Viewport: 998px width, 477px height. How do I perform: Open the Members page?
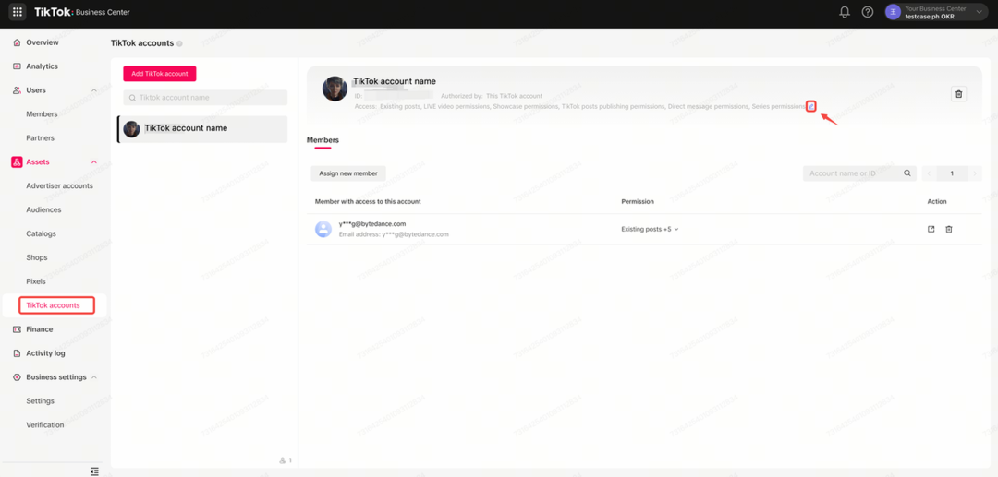point(42,114)
